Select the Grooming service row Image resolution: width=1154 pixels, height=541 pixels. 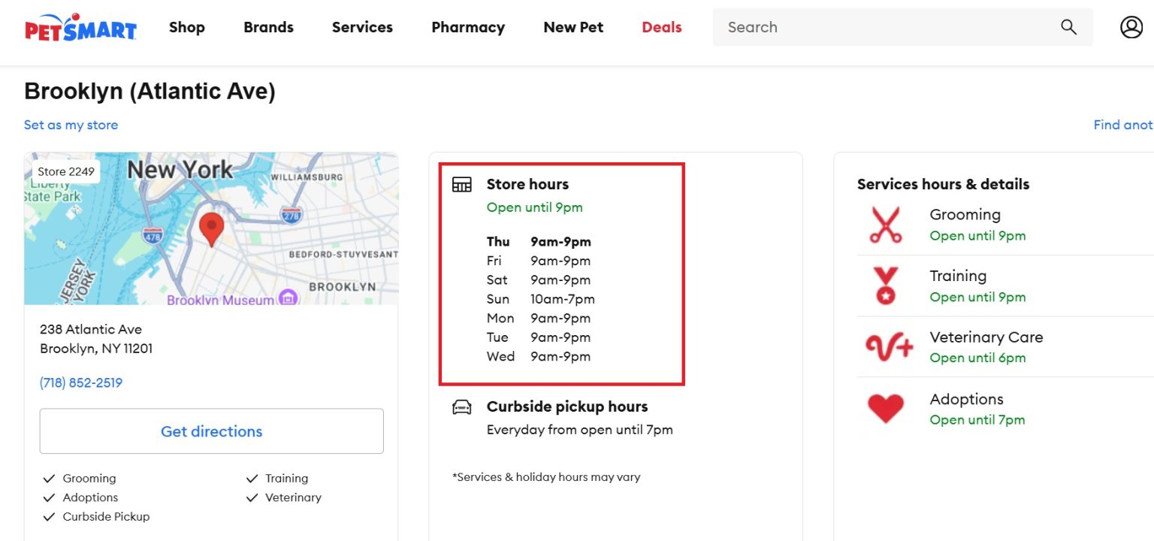tap(1005, 225)
